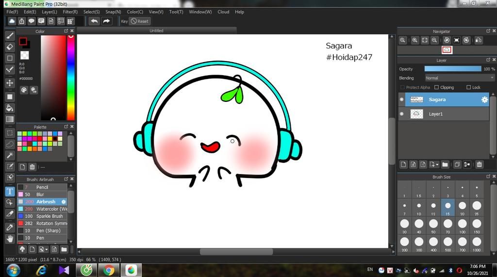This screenshot has width=497, height=277.
Task: Open the Blending mode dropdown
Action: coord(460,78)
